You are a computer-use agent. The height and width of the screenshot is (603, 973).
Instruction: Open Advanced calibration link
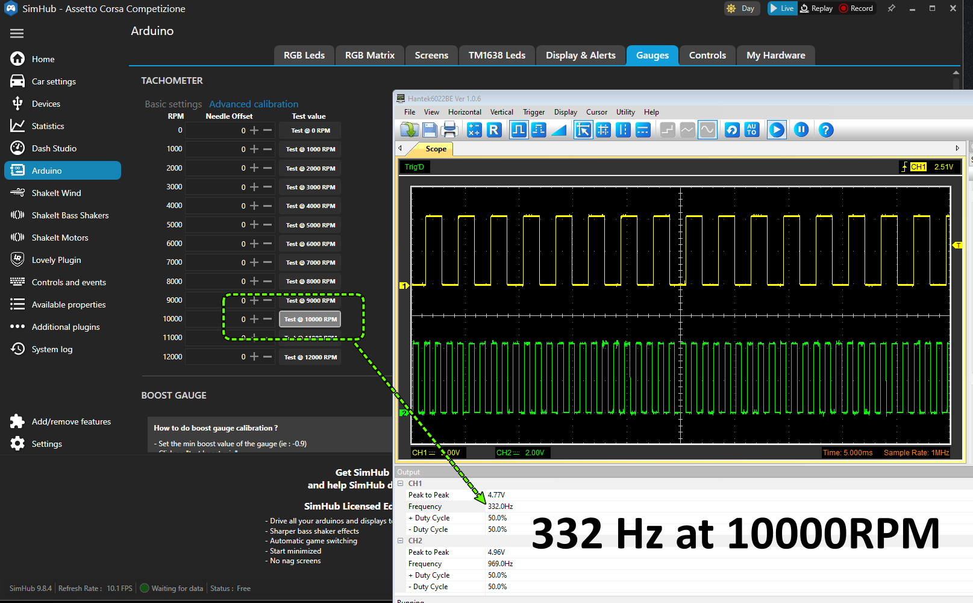(x=254, y=104)
